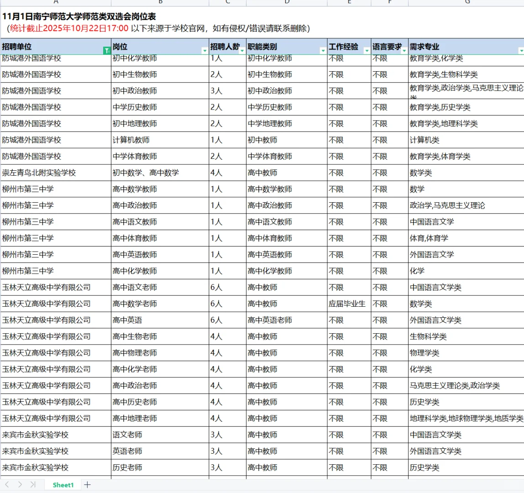Select the 计算机类 cell
Viewport: 524px width, 493px height.
click(x=466, y=140)
